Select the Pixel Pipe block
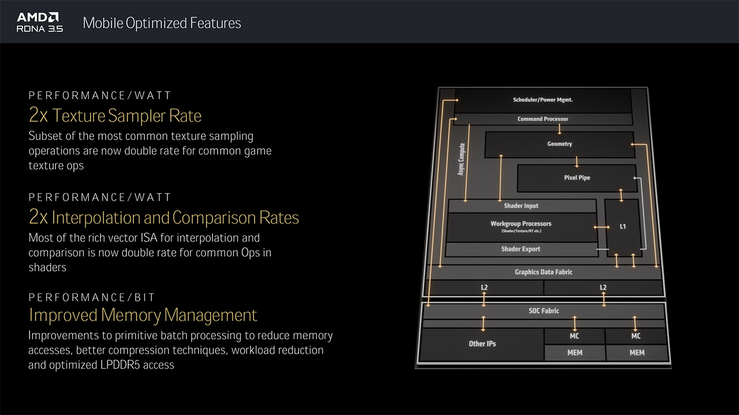The height and width of the screenshot is (415, 739). (x=577, y=178)
